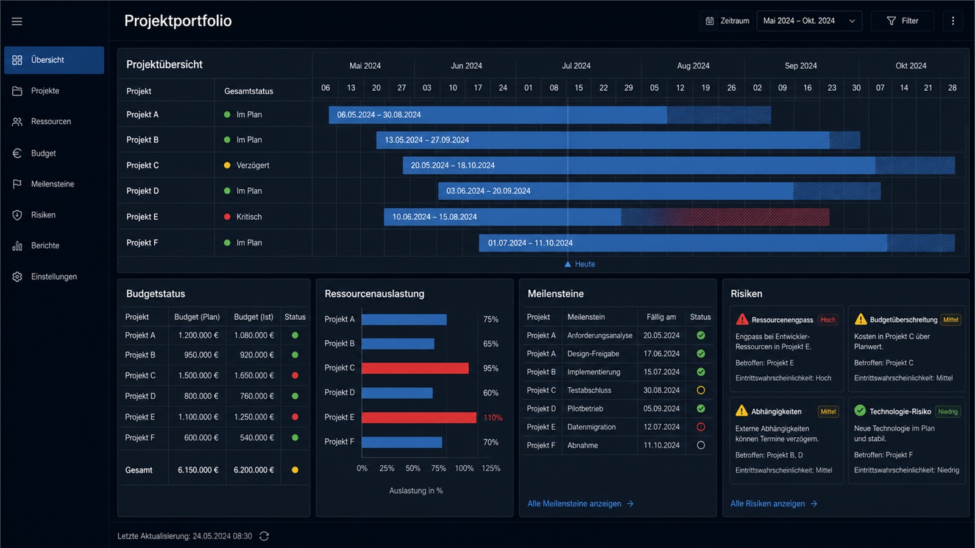Click the Verzögert status of Projekt C
This screenshot has height=548, width=975.
click(x=247, y=166)
